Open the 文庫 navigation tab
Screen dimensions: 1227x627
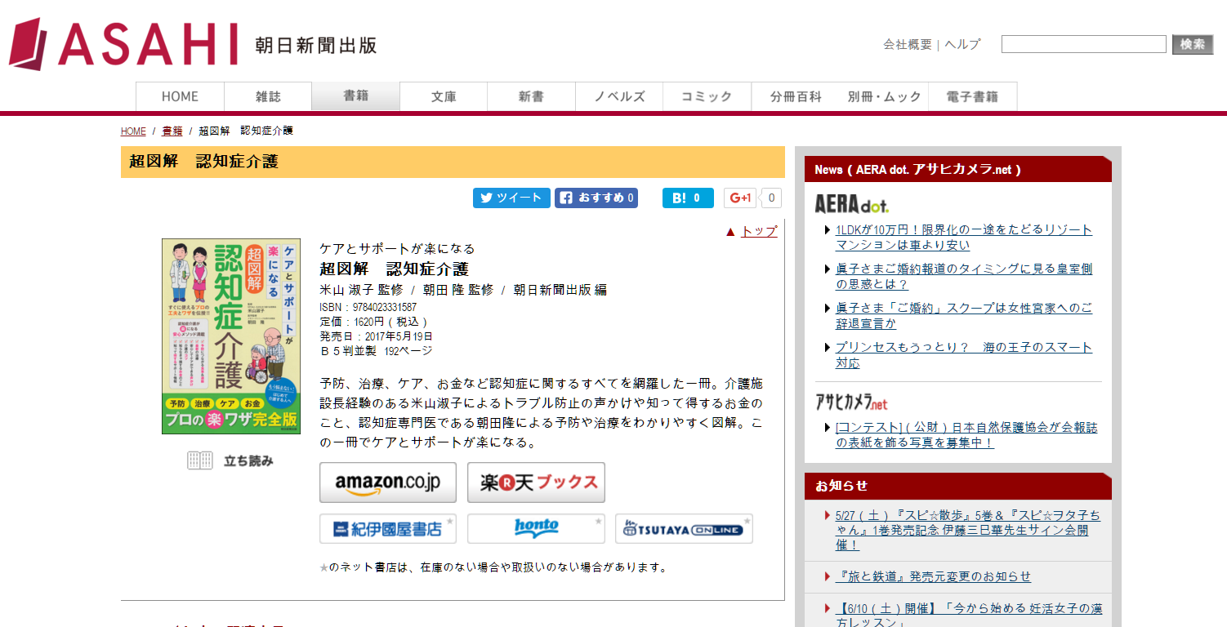[444, 96]
